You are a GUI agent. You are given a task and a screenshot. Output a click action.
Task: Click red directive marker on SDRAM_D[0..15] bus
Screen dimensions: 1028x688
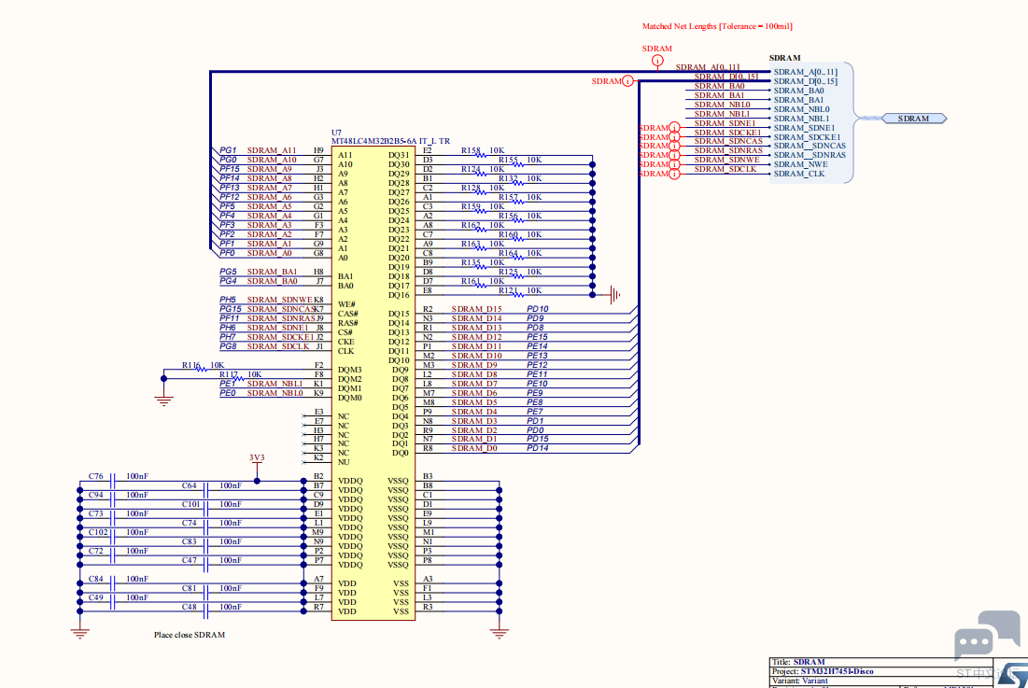628,81
